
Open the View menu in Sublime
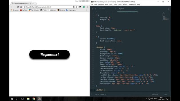tap(111, 4)
